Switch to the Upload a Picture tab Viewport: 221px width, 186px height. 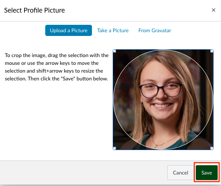(x=69, y=30)
